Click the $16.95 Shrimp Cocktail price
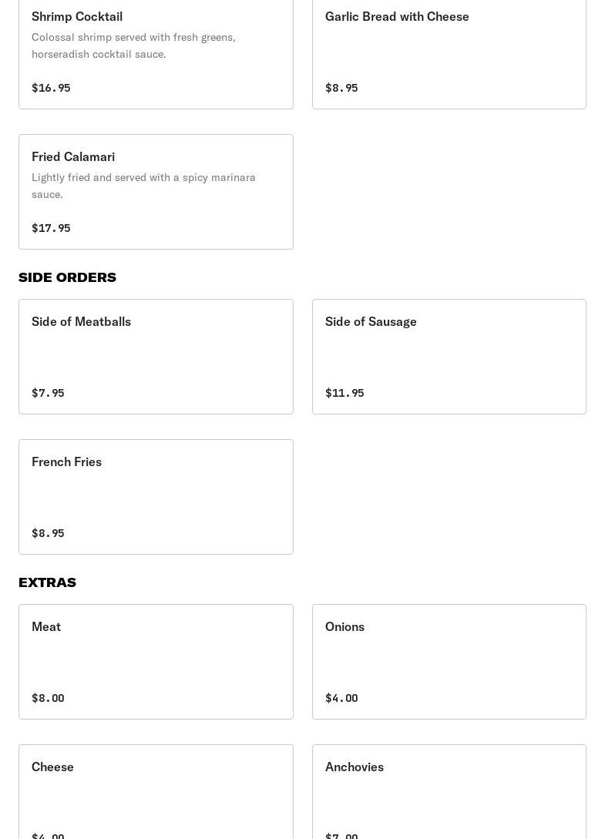Screen dimensions: 605x839 point(51,88)
